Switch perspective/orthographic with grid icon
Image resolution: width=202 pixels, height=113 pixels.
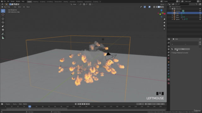point(164,29)
